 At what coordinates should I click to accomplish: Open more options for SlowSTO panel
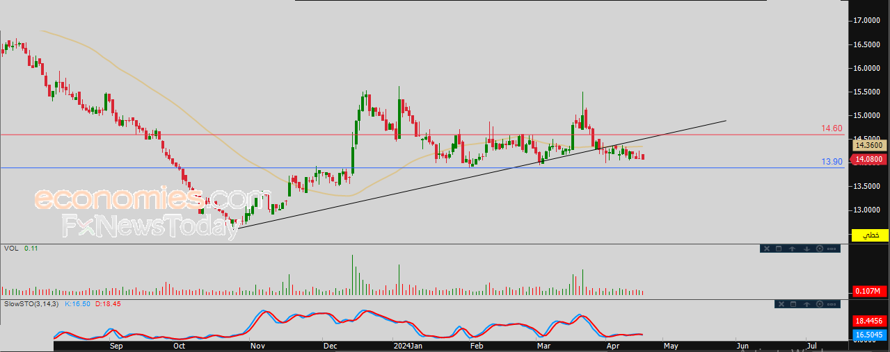tap(832, 304)
